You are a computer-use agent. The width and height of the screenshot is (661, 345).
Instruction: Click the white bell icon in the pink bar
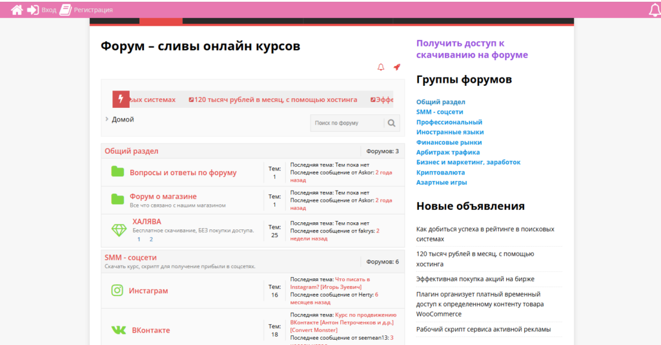(655, 10)
